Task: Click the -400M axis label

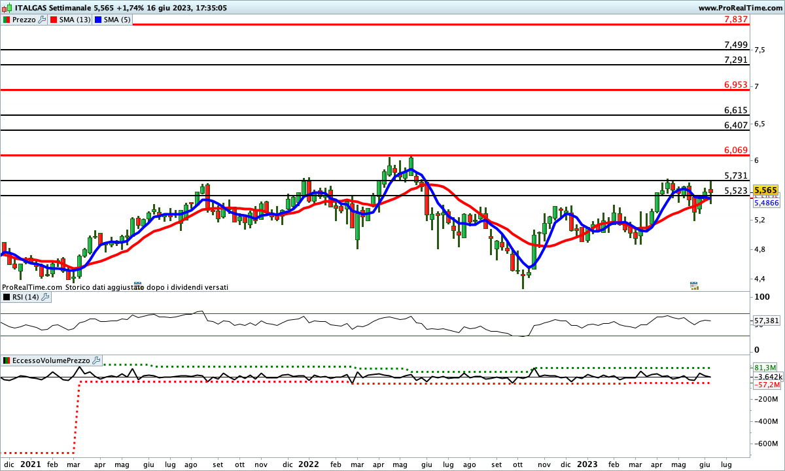Action: tap(765, 421)
